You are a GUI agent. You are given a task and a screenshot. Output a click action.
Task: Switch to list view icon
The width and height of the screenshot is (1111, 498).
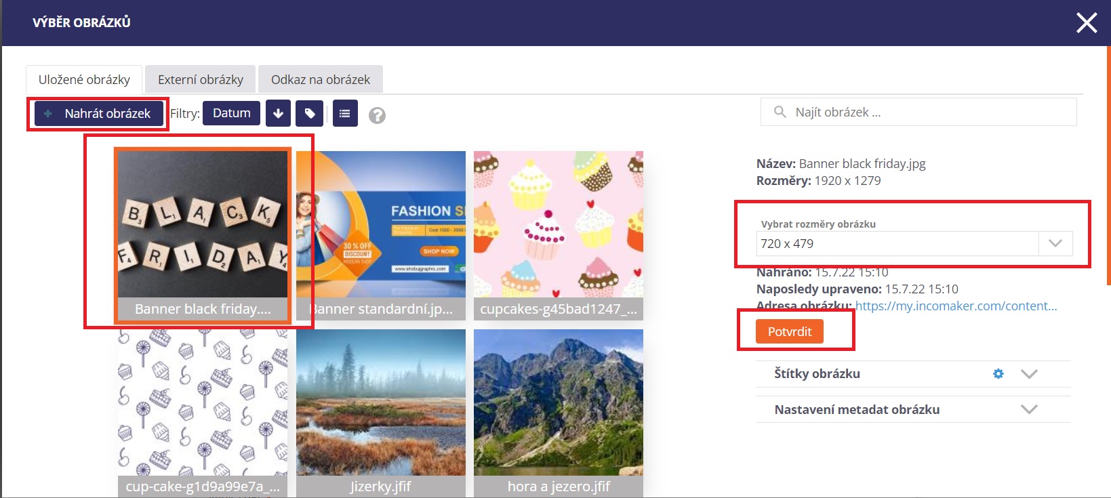coord(345,113)
